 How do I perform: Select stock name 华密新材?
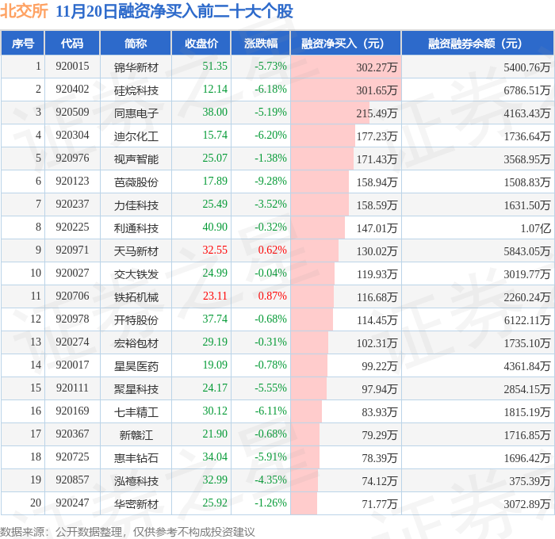coord(136,504)
